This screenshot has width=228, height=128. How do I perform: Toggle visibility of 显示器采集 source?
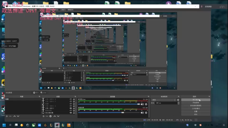(71, 113)
